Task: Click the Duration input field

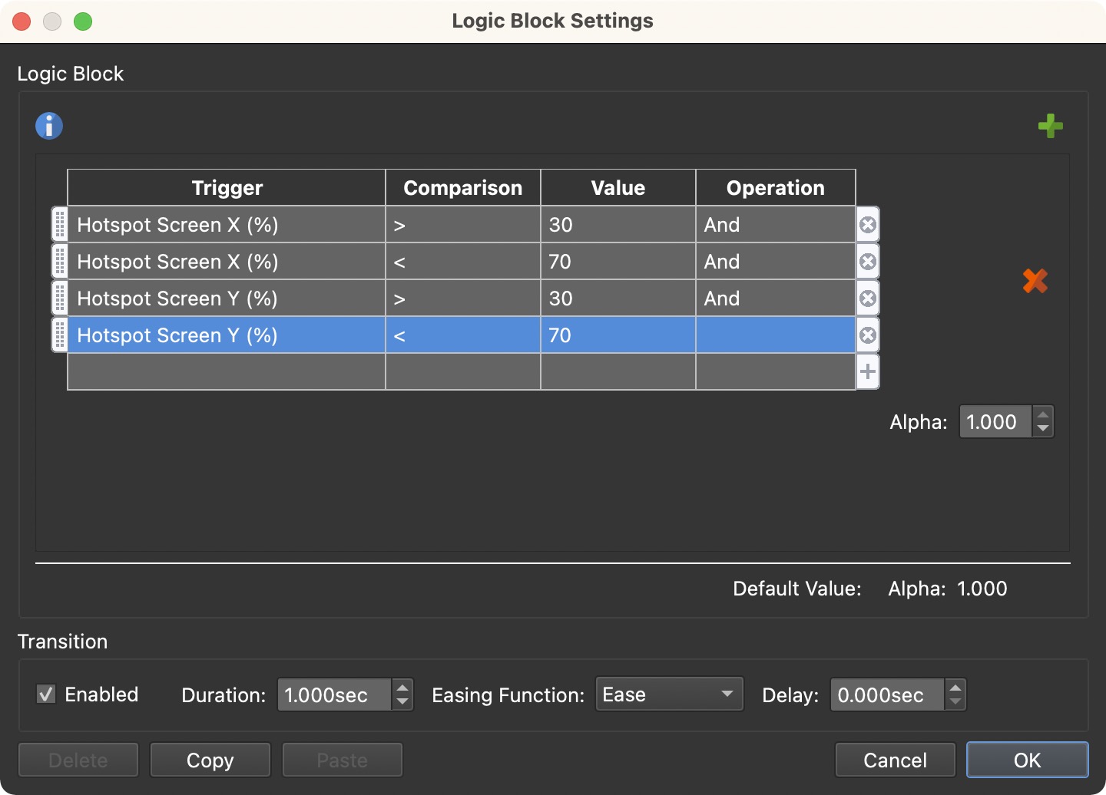Action: (x=334, y=694)
